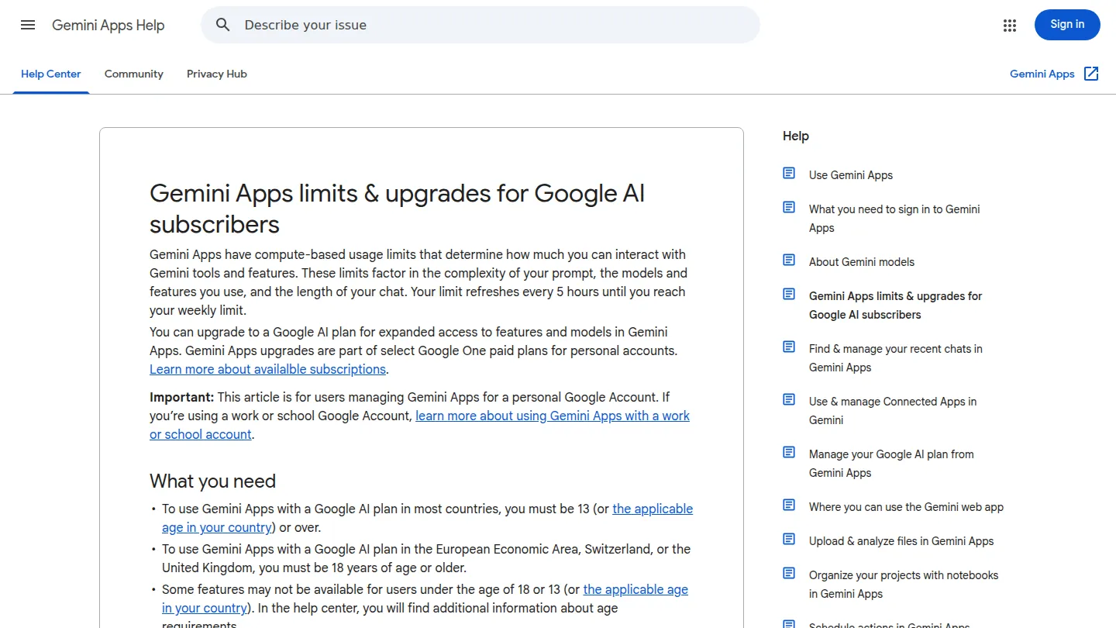
Task: Click article icon beside Manage your Google AI plan
Action: 789,452
